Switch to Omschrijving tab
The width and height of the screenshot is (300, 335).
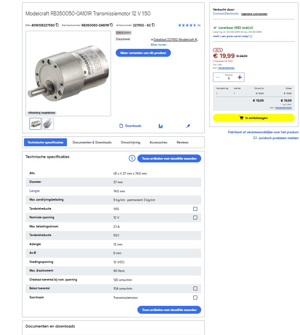(x=131, y=142)
